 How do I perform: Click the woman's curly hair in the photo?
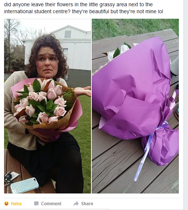click(47, 44)
